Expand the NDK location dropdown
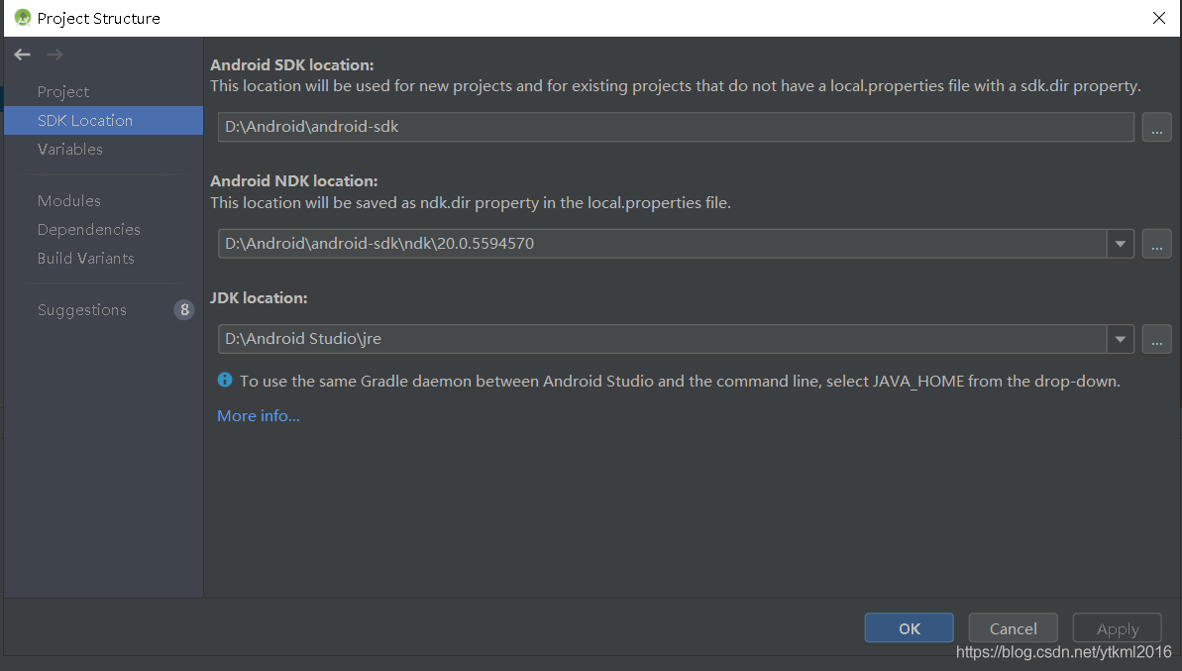Viewport: 1182px width, 671px height. (1121, 244)
